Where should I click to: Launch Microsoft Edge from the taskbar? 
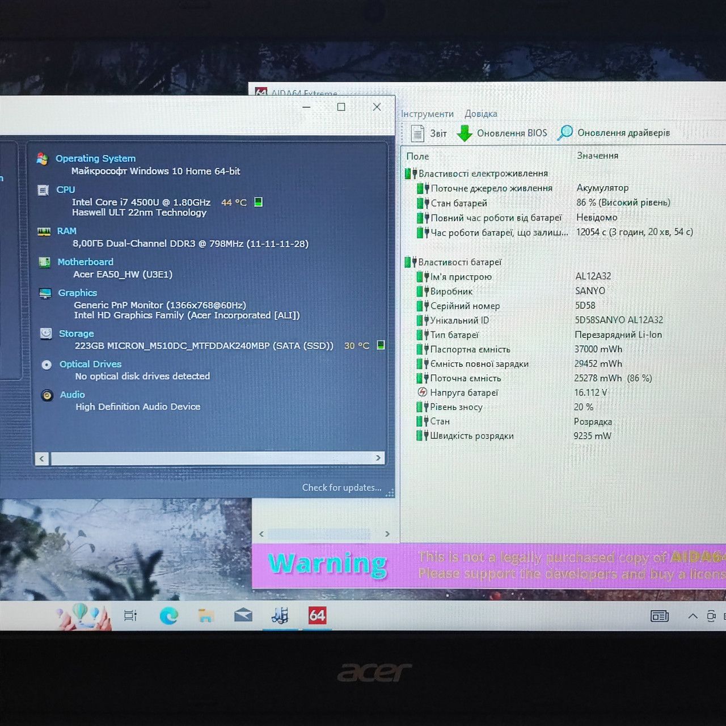169,615
